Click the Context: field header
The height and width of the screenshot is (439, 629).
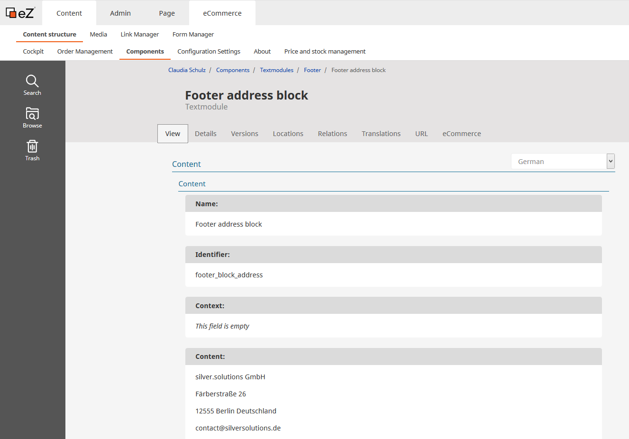coord(393,306)
